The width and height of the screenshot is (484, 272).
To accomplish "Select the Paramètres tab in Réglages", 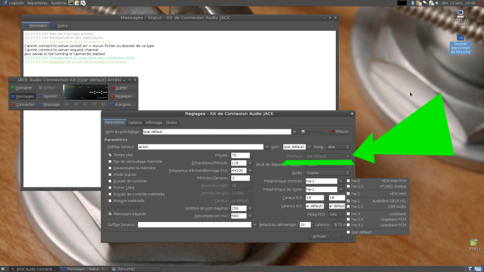I will (x=114, y=123).
